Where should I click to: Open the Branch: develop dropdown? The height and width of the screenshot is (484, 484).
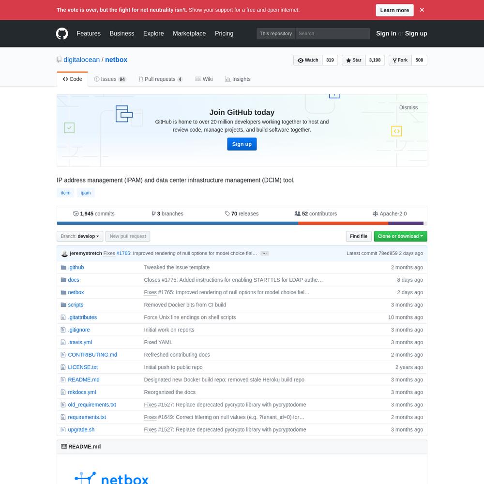[x=80, y=237]
